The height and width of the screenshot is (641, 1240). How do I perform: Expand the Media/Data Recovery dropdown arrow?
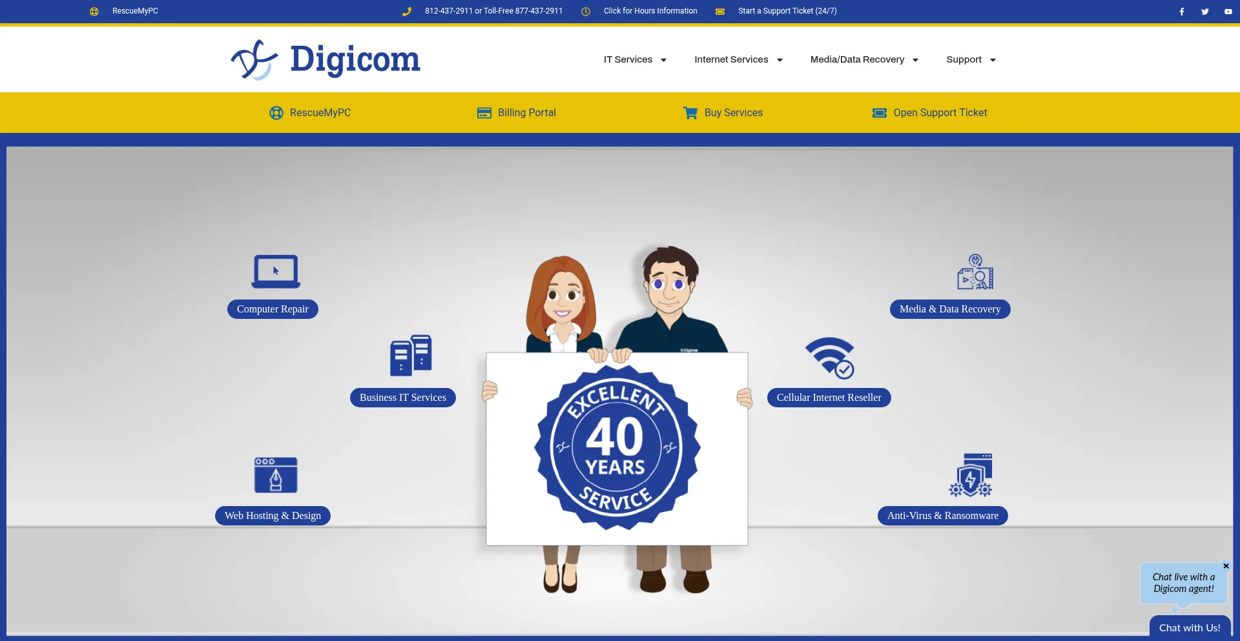[x=915, y=60]
